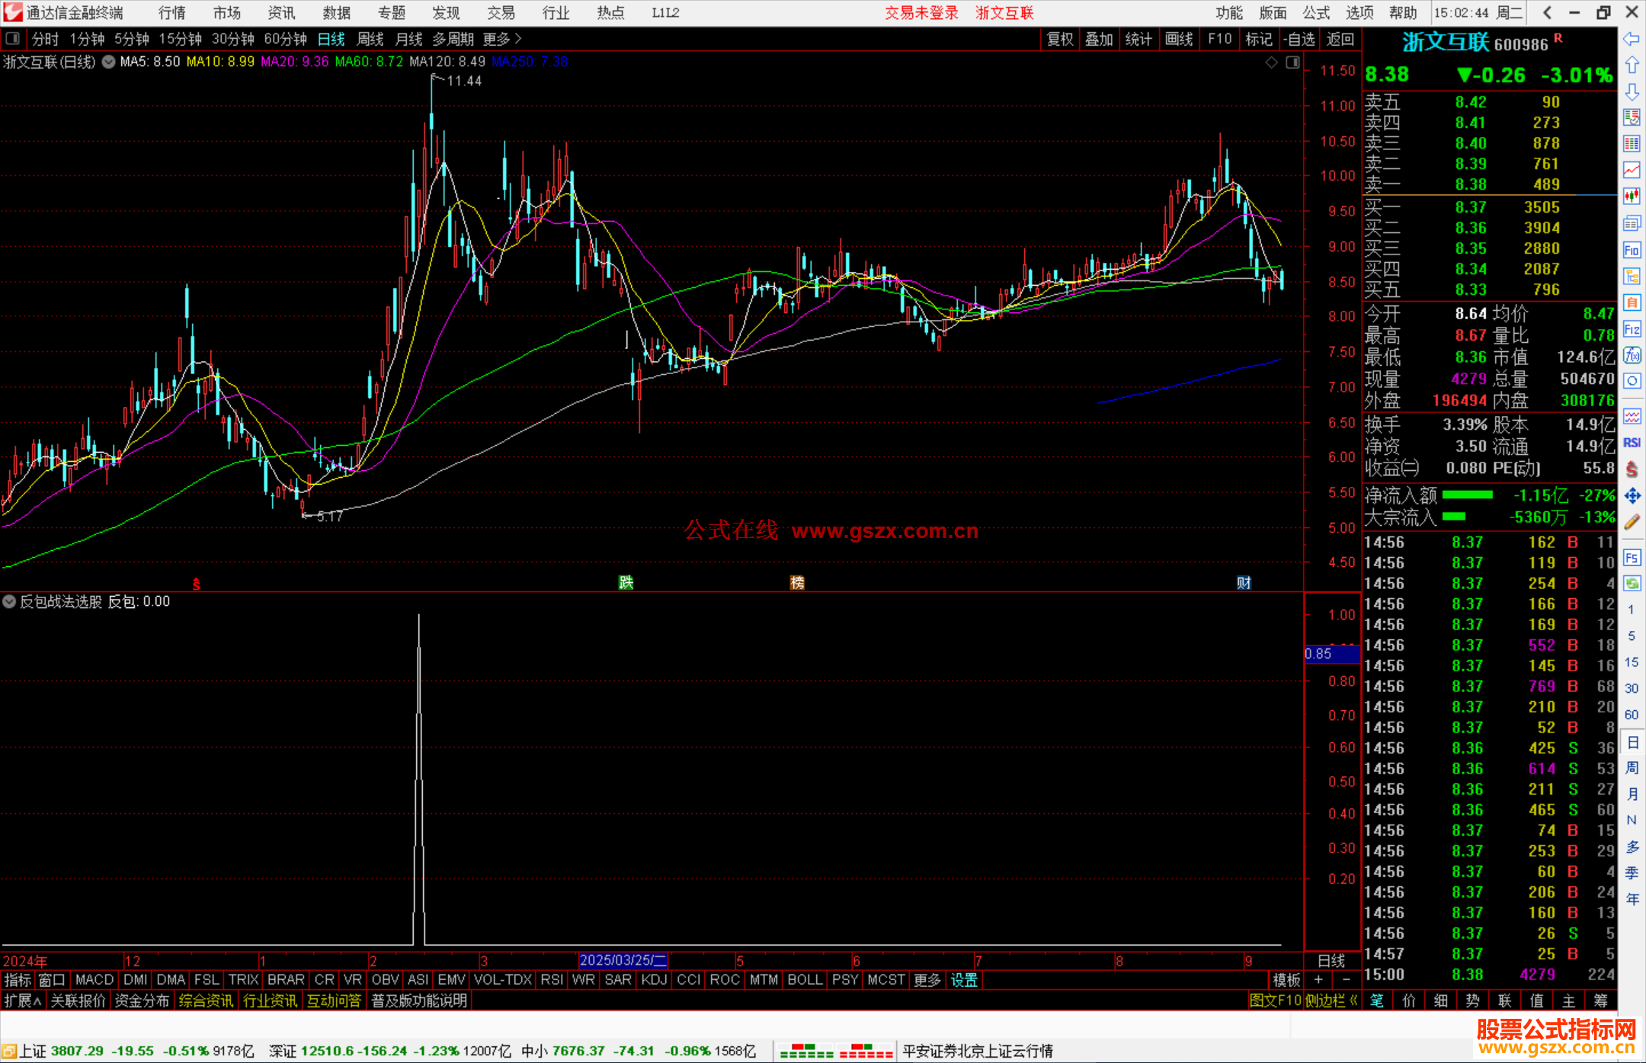Click the 返回 button
This screenshot has height=1063, width=1646.
point(1340,39)
